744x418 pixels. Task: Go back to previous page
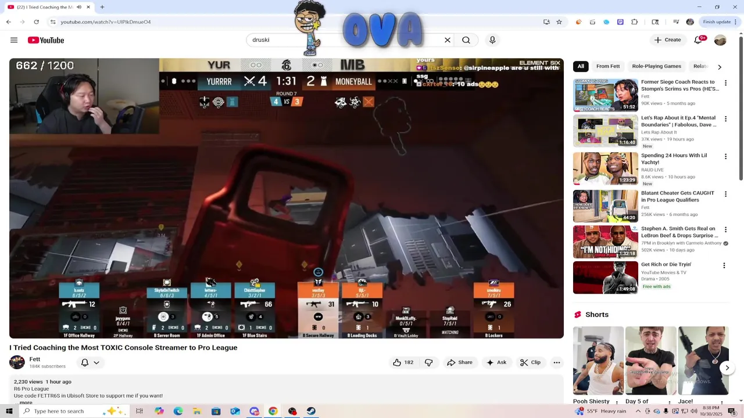[8, 22]
